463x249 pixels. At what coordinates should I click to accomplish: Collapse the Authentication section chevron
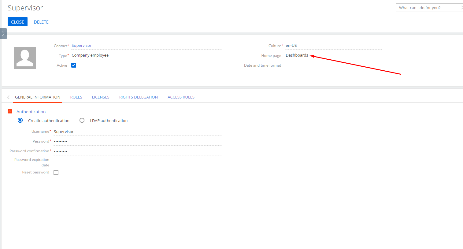click(x=10, y=111)
